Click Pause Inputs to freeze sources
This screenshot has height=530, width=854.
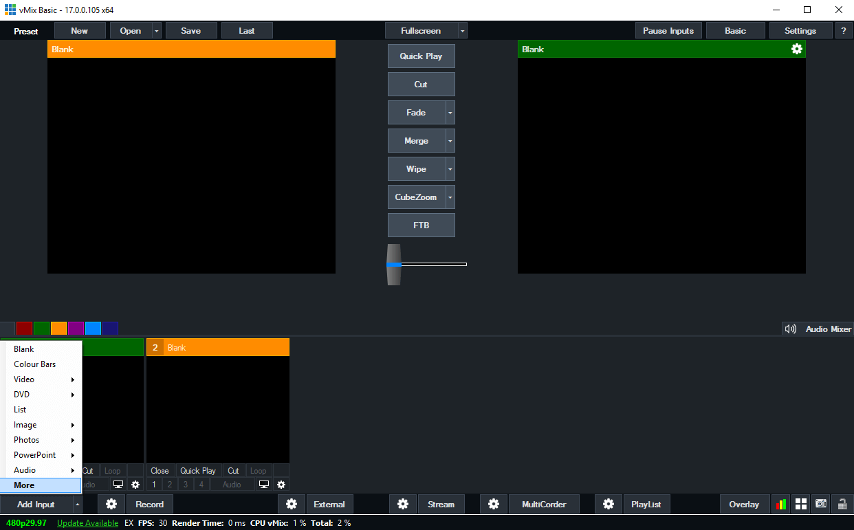[668, 30]
